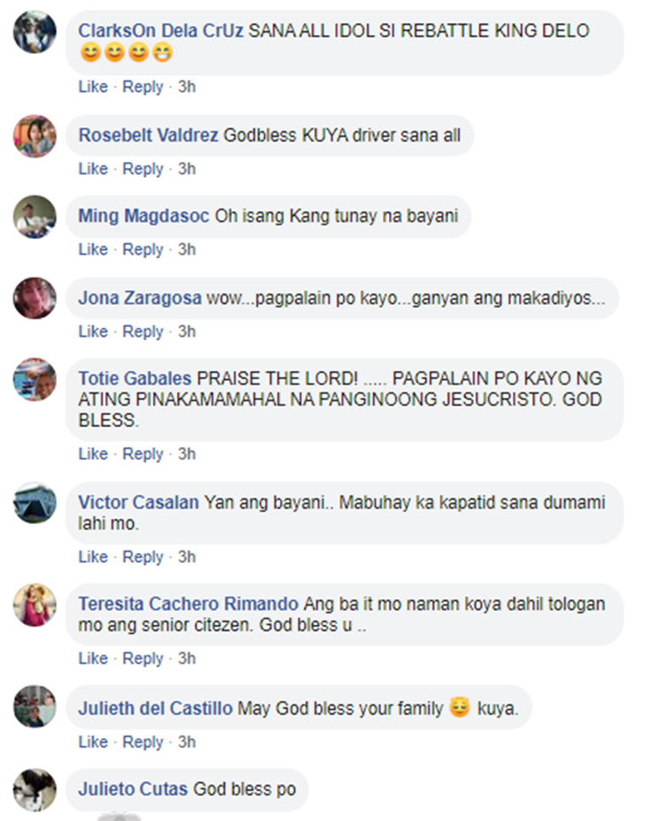Screen dimensions: 663x821
Task: Reply to Rosebelt Valdrez's comment
Action: [142, 169]
